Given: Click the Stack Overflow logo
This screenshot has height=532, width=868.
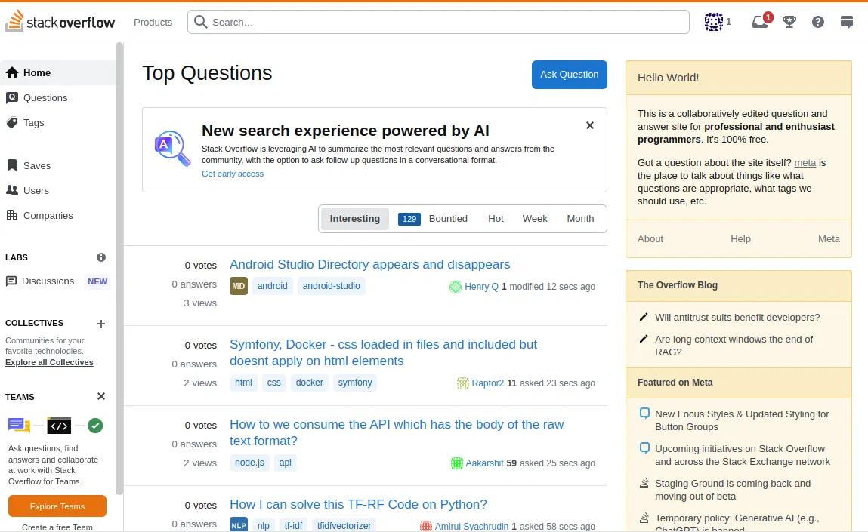Looking at the screenshot, I should tap(60, 22).
